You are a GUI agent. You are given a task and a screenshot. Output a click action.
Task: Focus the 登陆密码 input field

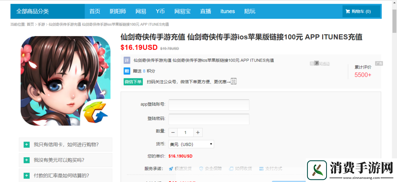209,119
